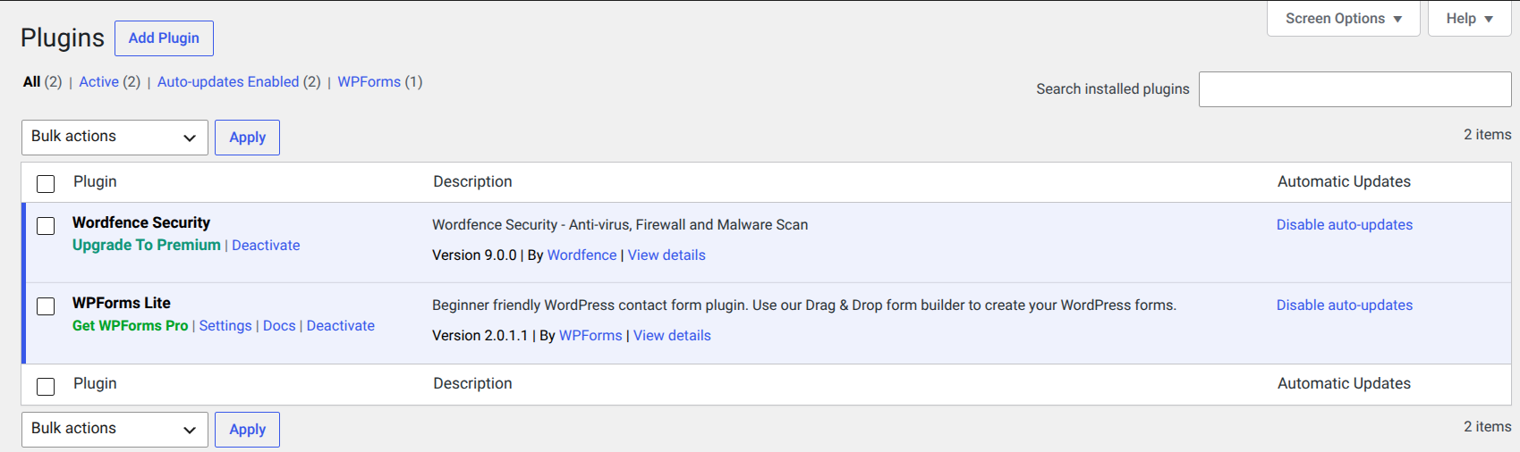Focus the Search installed plugins field

pos(1354,89)
